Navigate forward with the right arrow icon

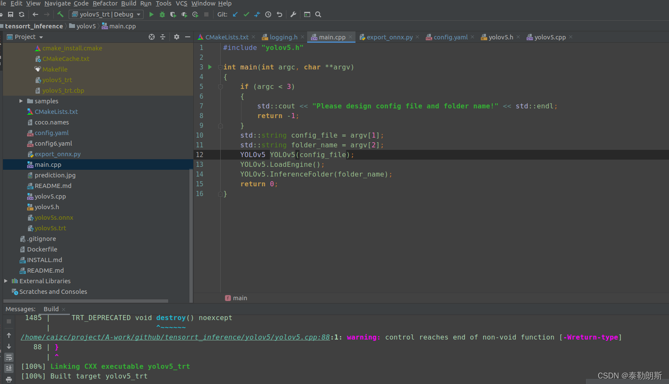pyautogui.click(x=47, y=14)
